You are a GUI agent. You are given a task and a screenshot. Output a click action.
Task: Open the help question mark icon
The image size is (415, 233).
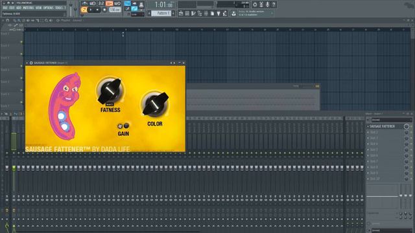pyautogui.click(x=274, y=5)
